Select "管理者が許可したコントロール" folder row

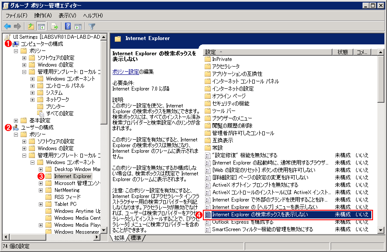click(288, 133)
